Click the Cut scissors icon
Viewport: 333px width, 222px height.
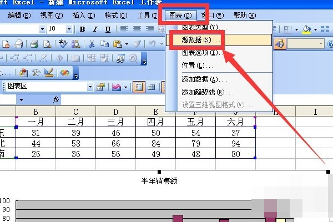pyautogui.click(x=92, y=44)
